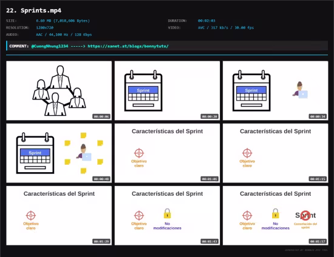
Task: Click the team people icon in first thumbnail
Action: [60, 90]
